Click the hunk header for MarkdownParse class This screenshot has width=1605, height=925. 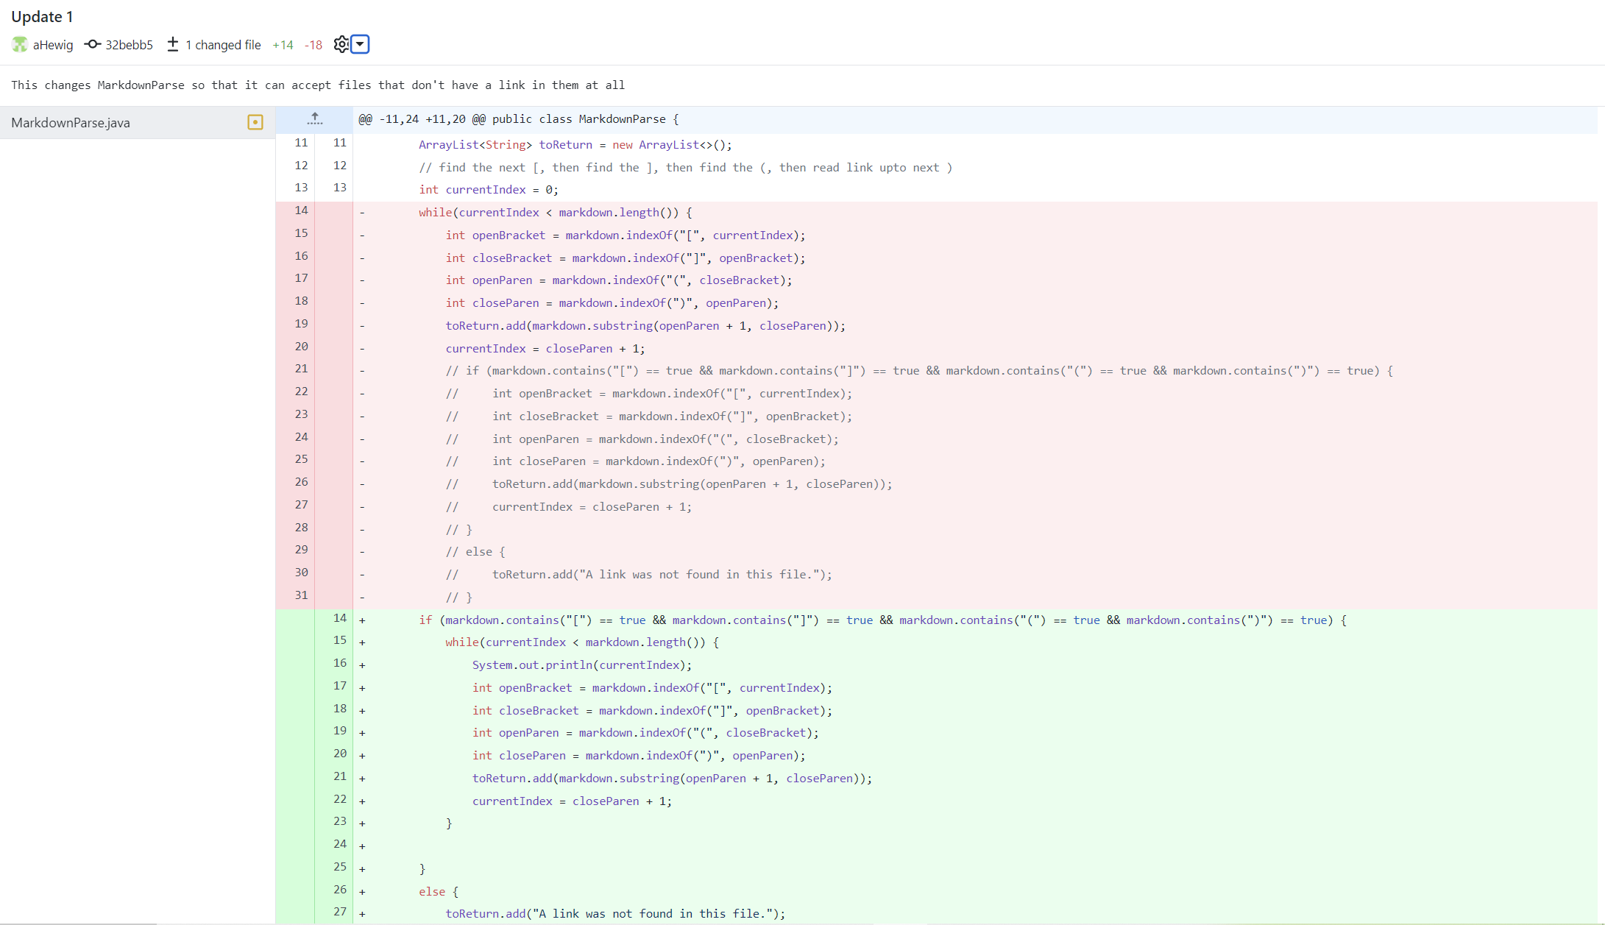tap(518, 119)
